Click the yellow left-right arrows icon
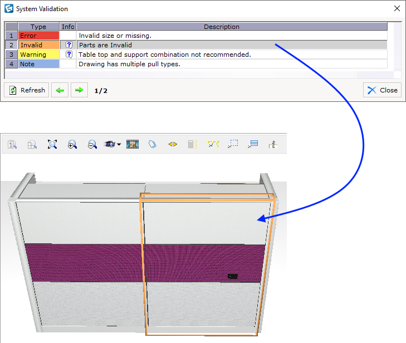This screenshot has height=343, width=406. 173,144
